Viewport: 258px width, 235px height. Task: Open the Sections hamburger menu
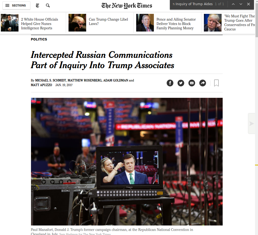click(16, 5)
